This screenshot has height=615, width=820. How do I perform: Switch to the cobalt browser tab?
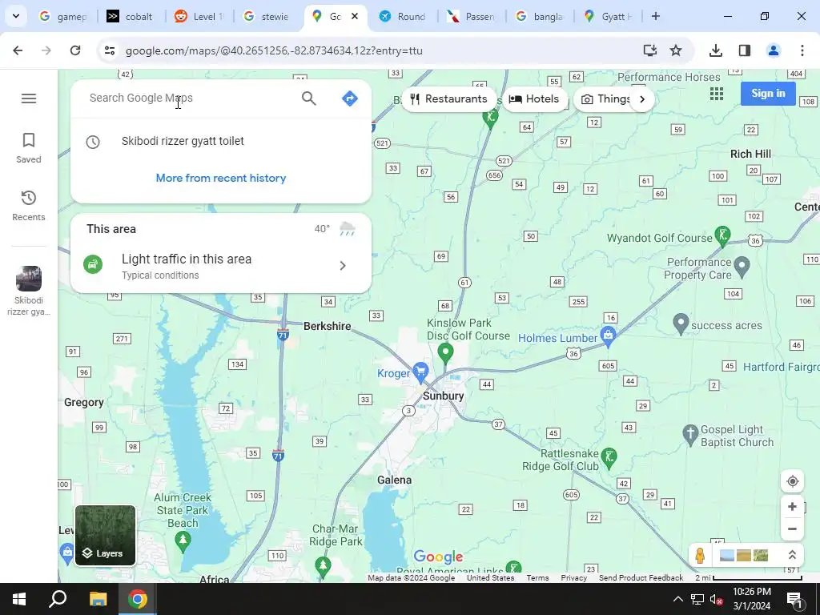(132, 16)
